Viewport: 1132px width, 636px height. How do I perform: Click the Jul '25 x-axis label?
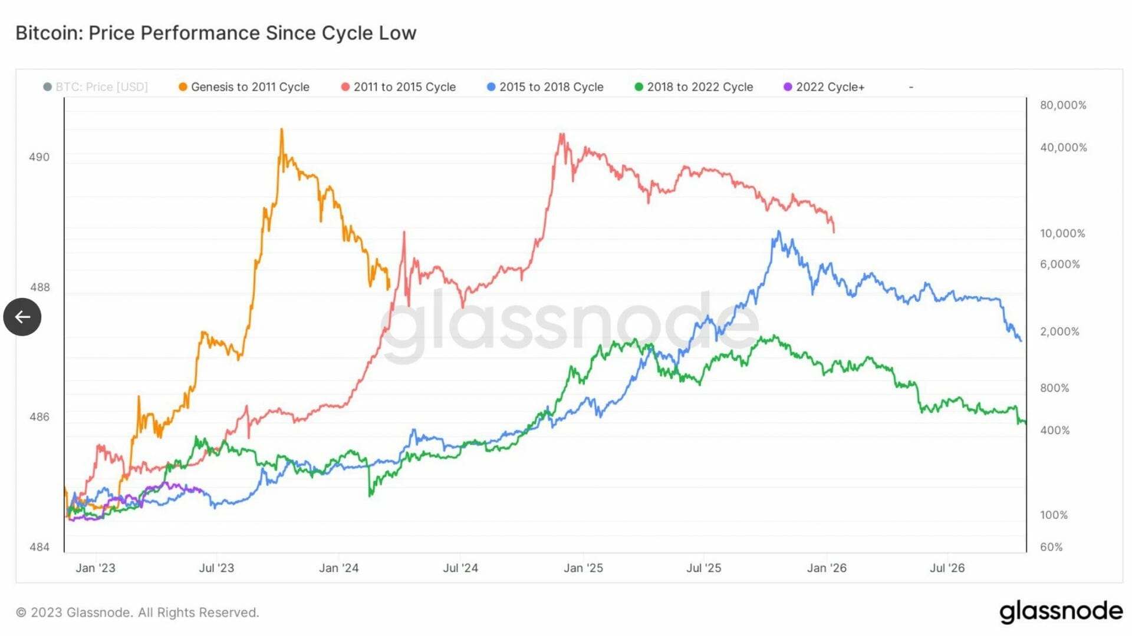pos(703,568)
